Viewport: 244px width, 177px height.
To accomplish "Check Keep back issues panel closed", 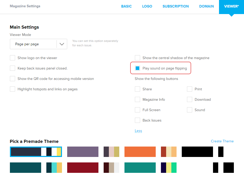I will [x=12, y=68].
